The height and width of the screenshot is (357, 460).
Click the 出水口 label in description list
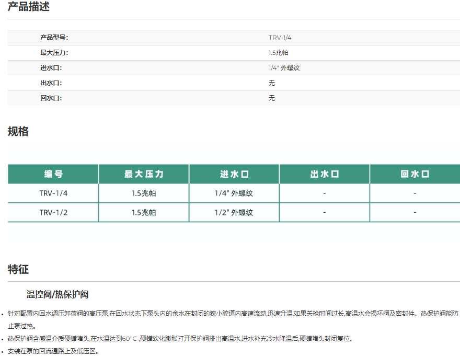click(51, 83)
